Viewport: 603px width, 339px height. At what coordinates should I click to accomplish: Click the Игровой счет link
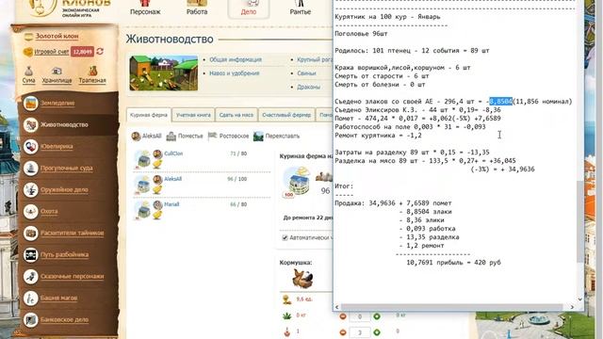(51, 52)
